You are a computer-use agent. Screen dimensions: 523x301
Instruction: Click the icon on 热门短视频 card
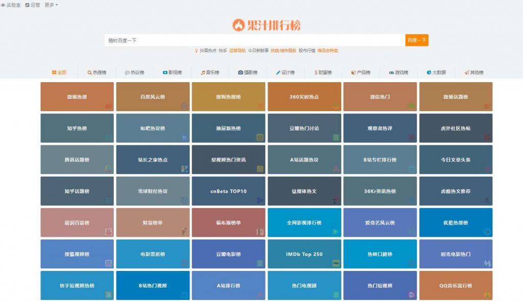click(x=412, y=295)
